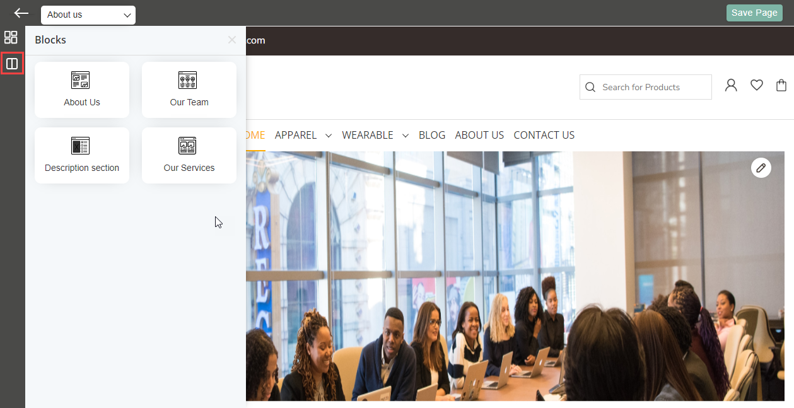This screenshot has width=794, height=408.
Task: Open the wishlist heart icon
Action: pyautogui.click(x=757, y=85)
